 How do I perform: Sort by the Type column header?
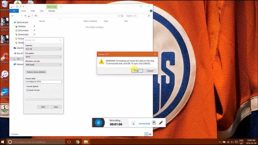pos(106,21)
